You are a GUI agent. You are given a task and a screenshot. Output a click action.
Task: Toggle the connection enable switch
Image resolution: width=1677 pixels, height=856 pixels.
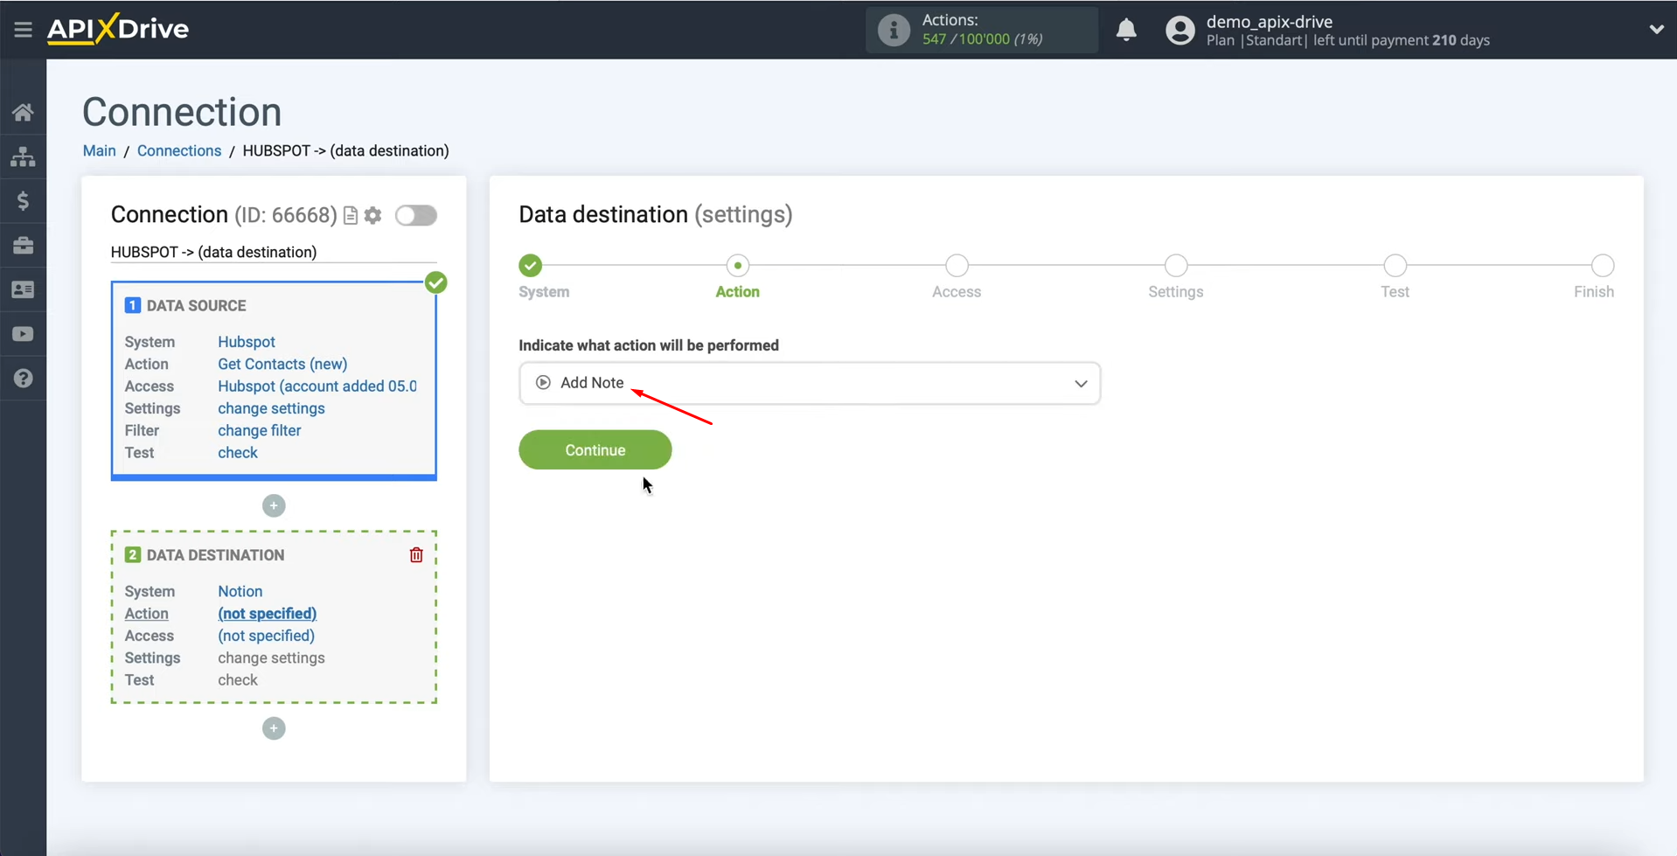click(x=417, y=215)
